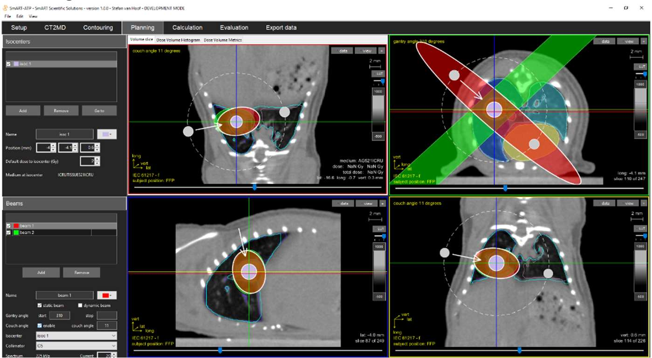Click the plus button in top-left viewer

382,51
